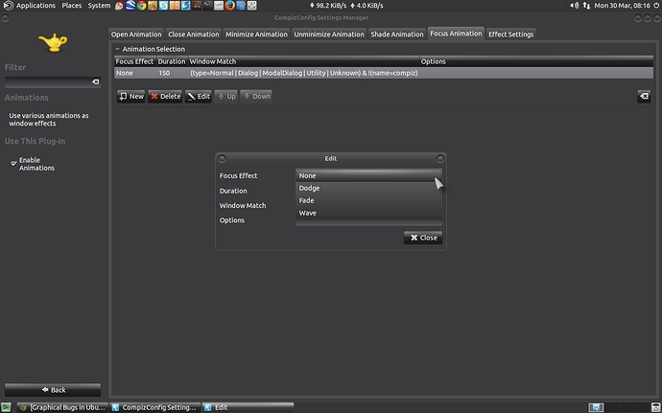Viewport: 662px width, 413px height.
Task: Click the date and time clock
Action: (622, 6)
